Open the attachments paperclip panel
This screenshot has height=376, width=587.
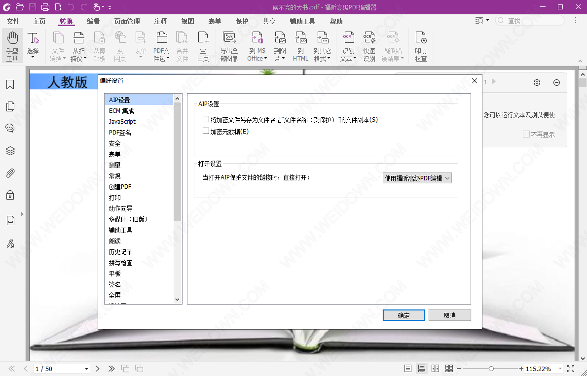(x=10, y=173)
